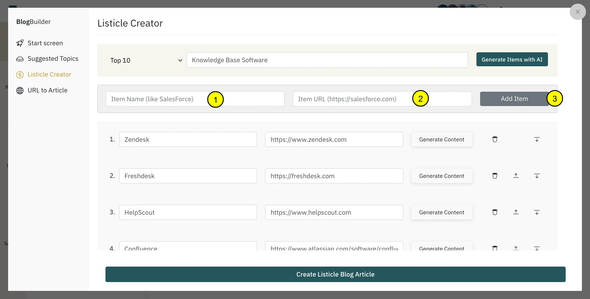Open the Suggested Topics cloud icon

(x=20, y=59)
